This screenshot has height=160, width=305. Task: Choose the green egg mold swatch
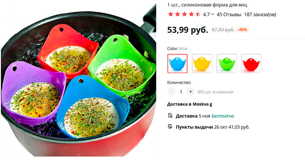pos(226,63)
